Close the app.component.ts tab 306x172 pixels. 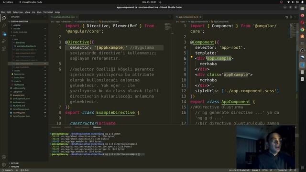[200, 17]
